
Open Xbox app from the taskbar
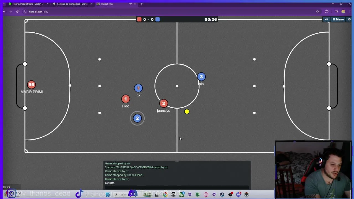pyautogui.click(x=182, y=195)
